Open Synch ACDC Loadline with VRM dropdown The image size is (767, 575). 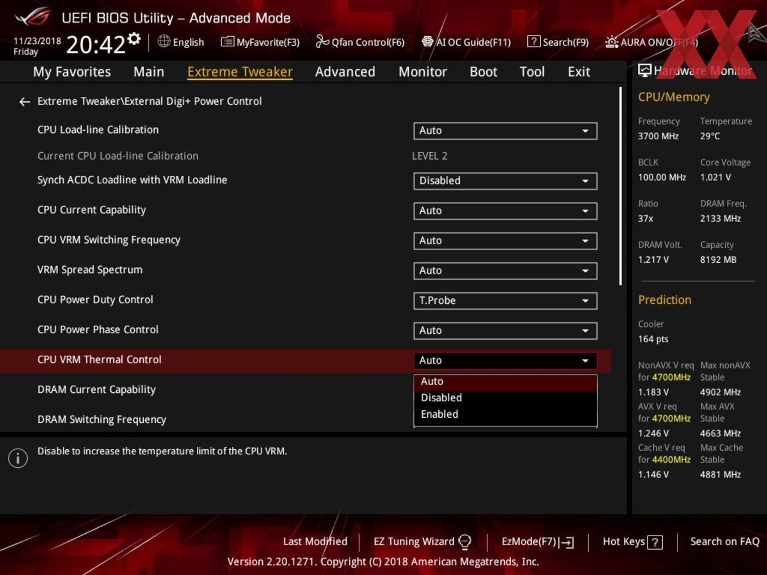[505, 181]
